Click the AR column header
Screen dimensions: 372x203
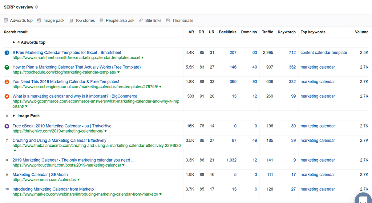click(191, 32)
